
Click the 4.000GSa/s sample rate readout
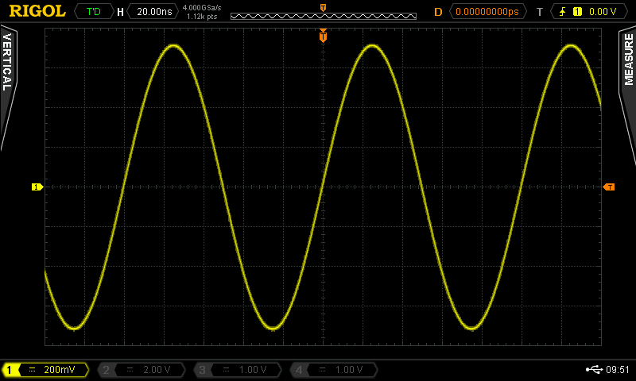coord(202,7)
